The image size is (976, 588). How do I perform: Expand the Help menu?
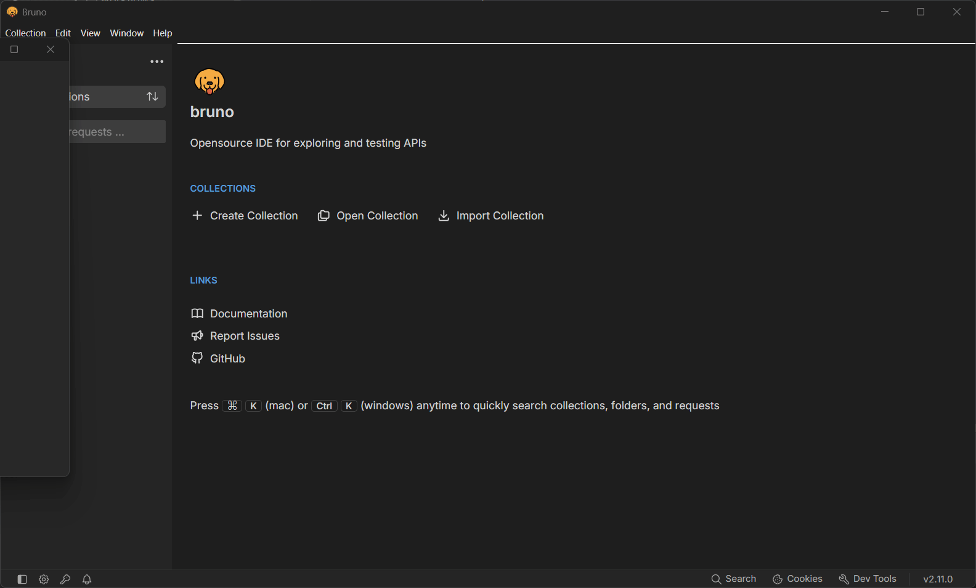[x=163, y=33]
